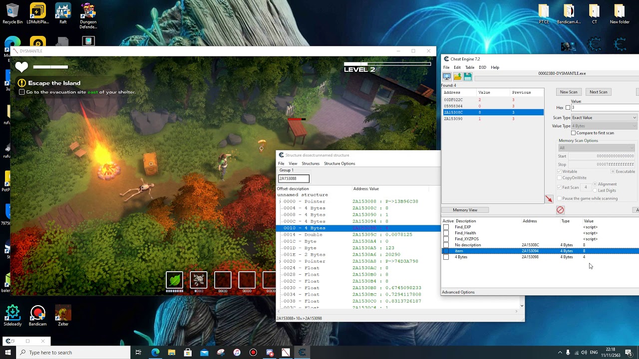Toggle the No description entry checkbox

pos(446,245)
